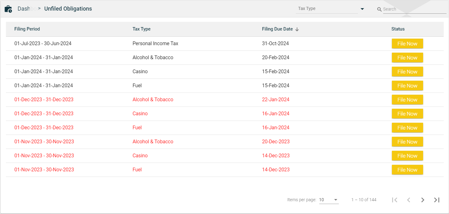Viewport: 449px width, 214px height.
Task: Sort by Status column header
Action: [398, 29]
